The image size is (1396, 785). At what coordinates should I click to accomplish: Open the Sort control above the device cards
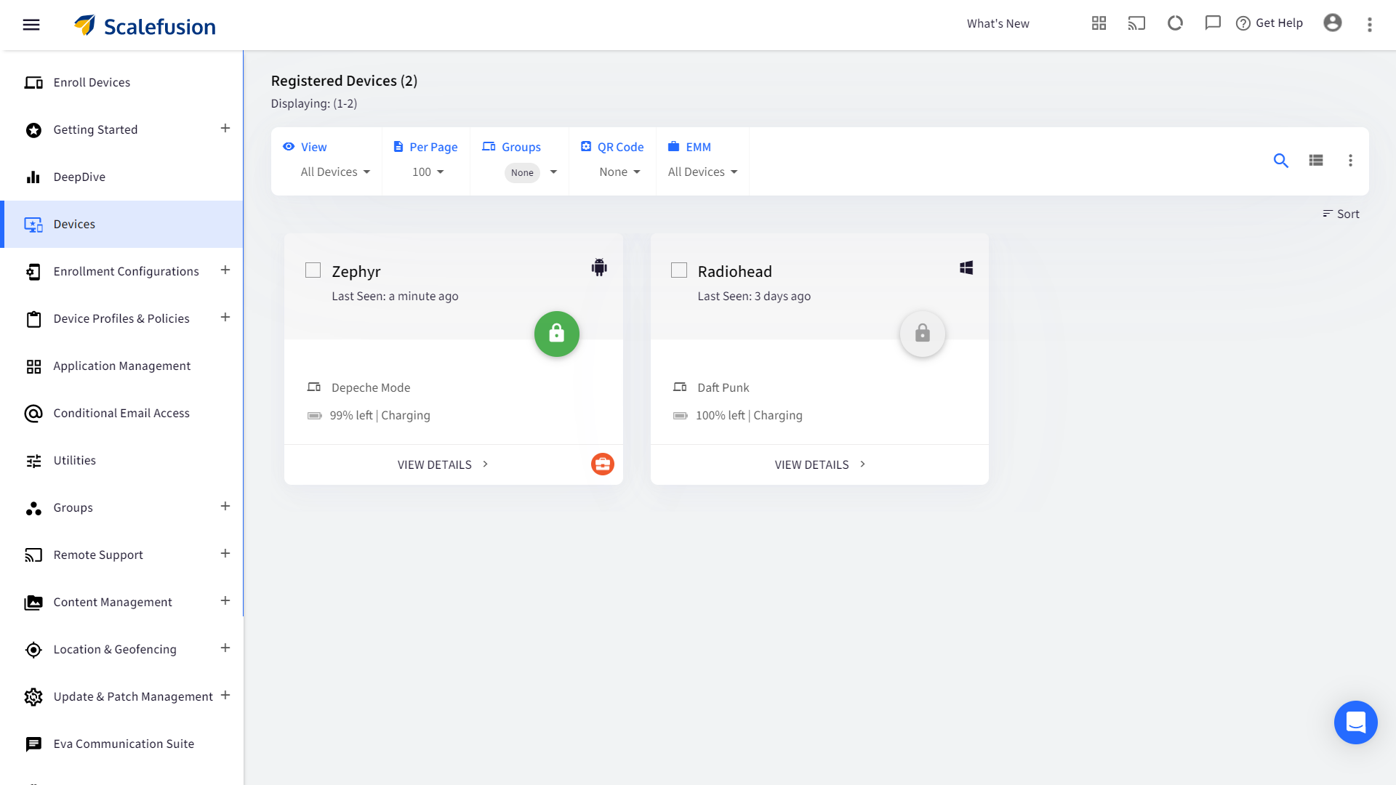click(1341, 214)
